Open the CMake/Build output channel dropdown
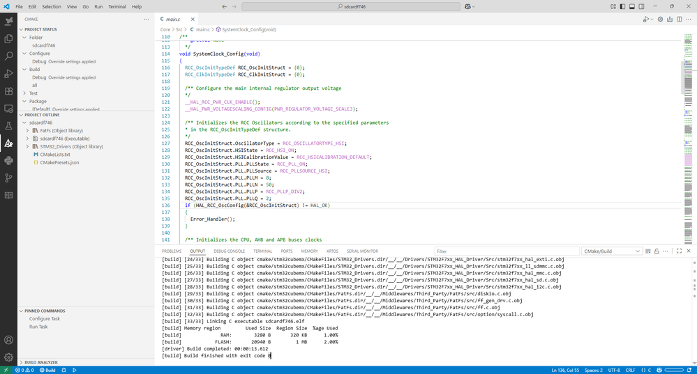The width and height of the screenshot is (697, 374). (x=612, y=251)
